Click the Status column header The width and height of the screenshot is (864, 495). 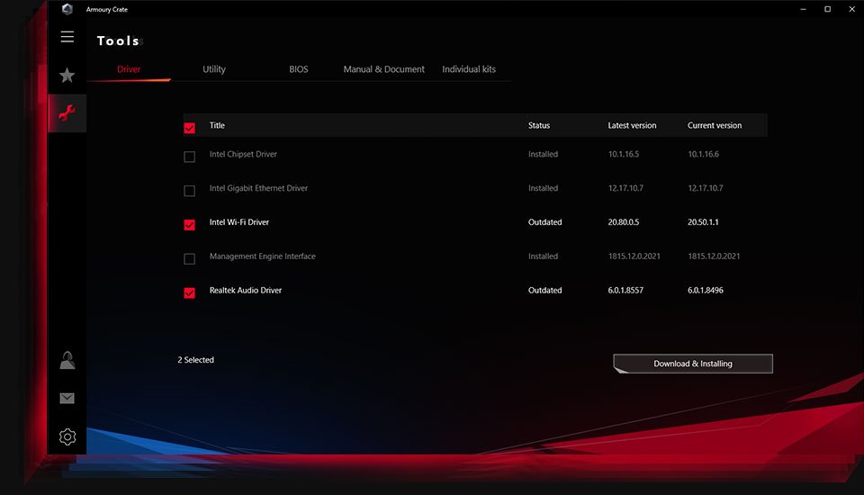(x=538, y=125)
